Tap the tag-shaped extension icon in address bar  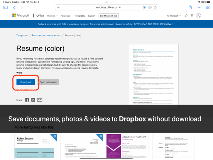pyautogui.click(x=150, y=7)
